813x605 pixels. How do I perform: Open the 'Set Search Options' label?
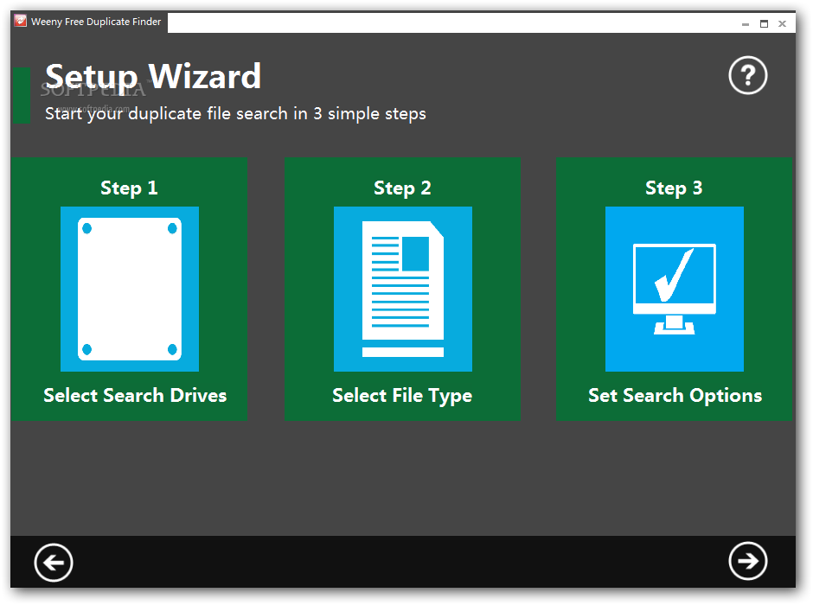coord(675,396)
